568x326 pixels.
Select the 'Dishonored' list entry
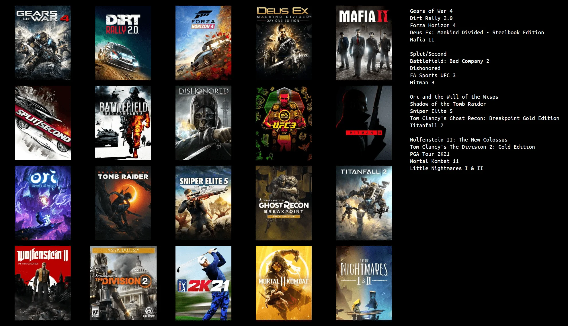[425, 68]
